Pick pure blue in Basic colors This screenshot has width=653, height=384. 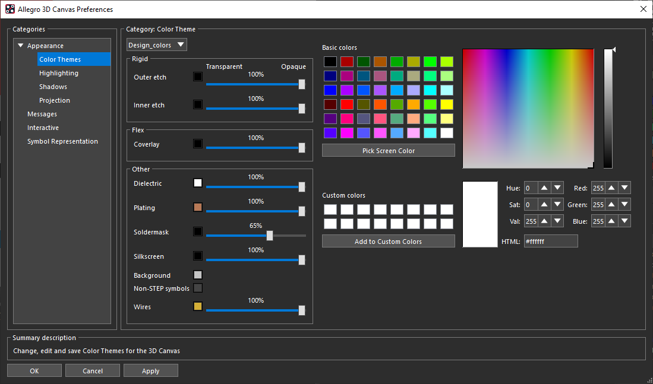coord(330,90)
